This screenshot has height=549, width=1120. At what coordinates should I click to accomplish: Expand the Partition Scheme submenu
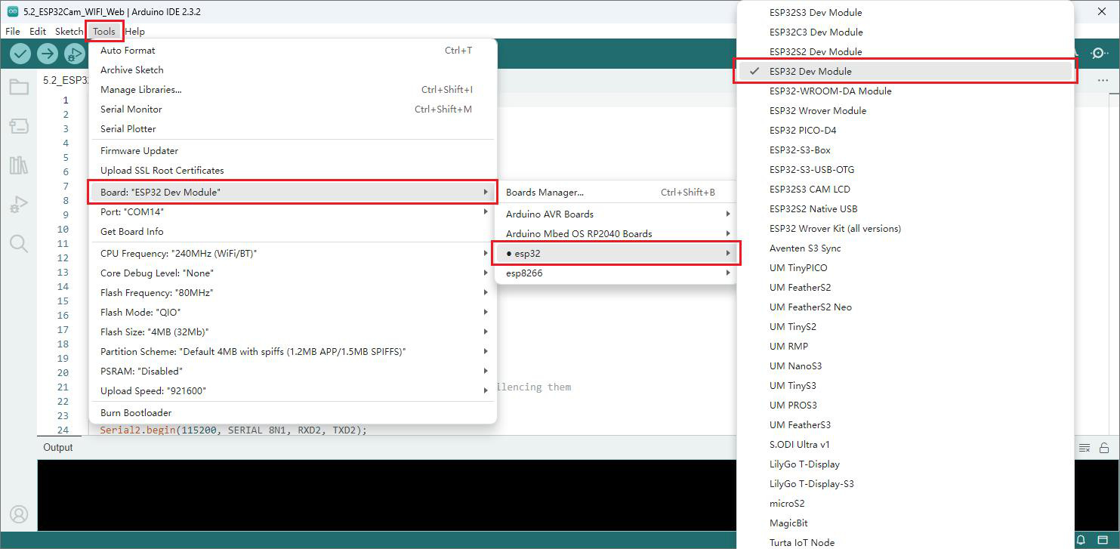tap(293, 351)
